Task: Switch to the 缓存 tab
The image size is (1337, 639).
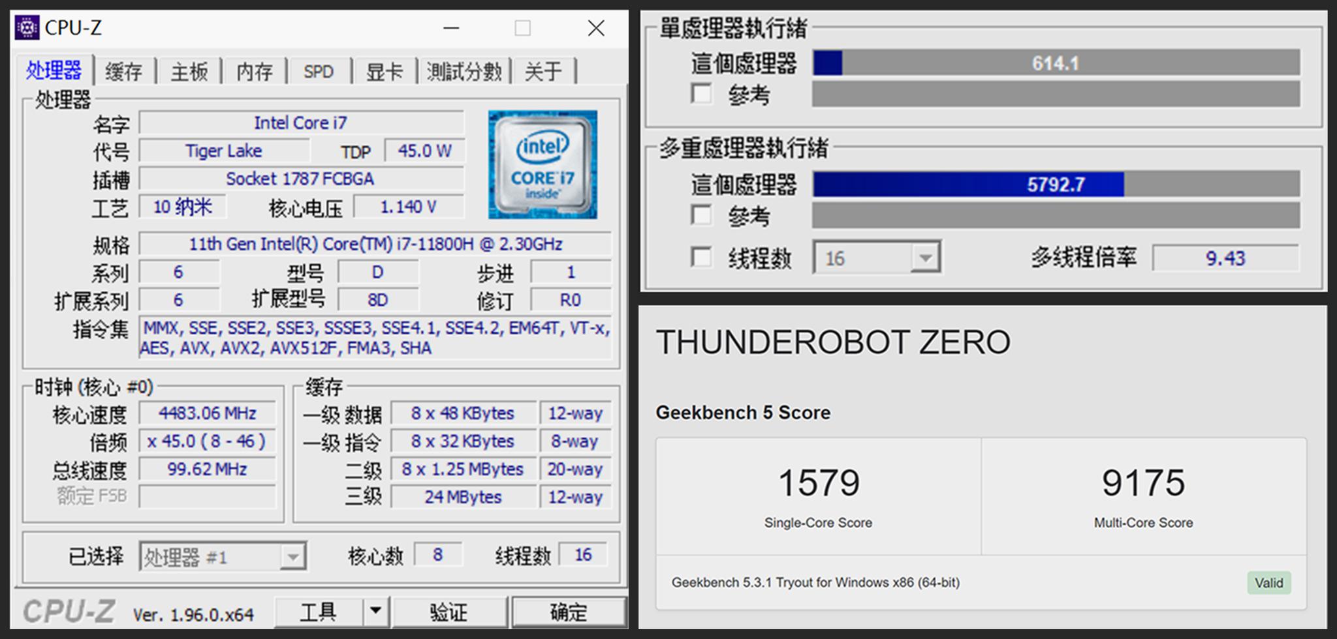Action: [x=124, y=72]
